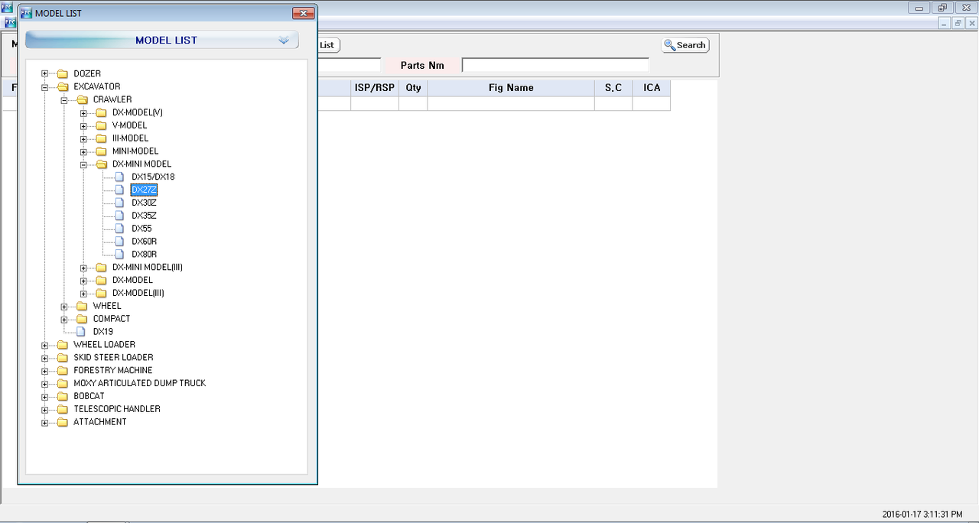
Task: Expand the DX-MINI MODEL(III) node
Action: coord(83,268)
